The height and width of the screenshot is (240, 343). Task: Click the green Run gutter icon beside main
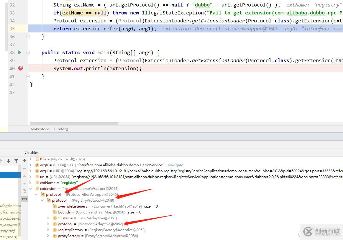20,52
